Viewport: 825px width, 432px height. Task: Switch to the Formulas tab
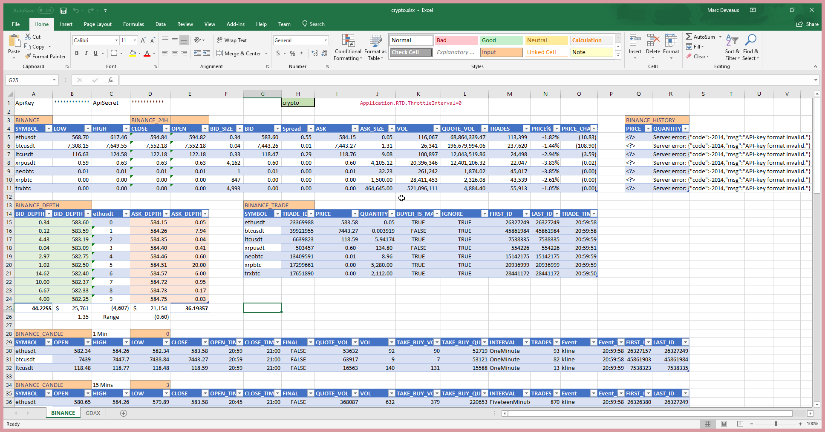pos(133,24)
